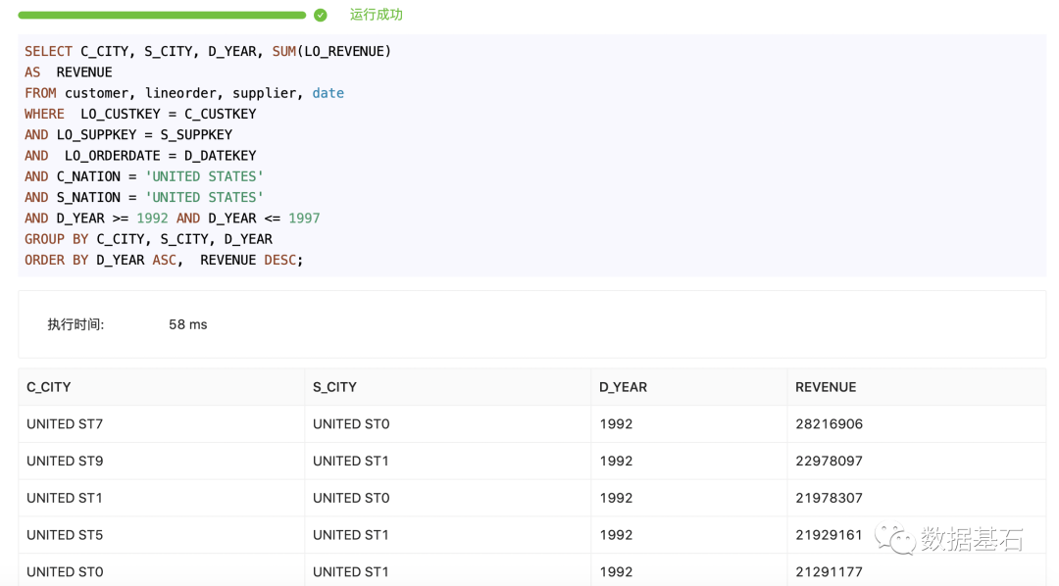
Task: Click the green success checkmark icon
Action: point(320,15)
